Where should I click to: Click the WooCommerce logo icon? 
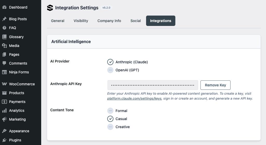[x=4, y=84]
